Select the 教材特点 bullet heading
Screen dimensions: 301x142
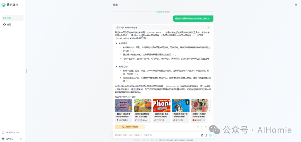(x=123, y=43)
